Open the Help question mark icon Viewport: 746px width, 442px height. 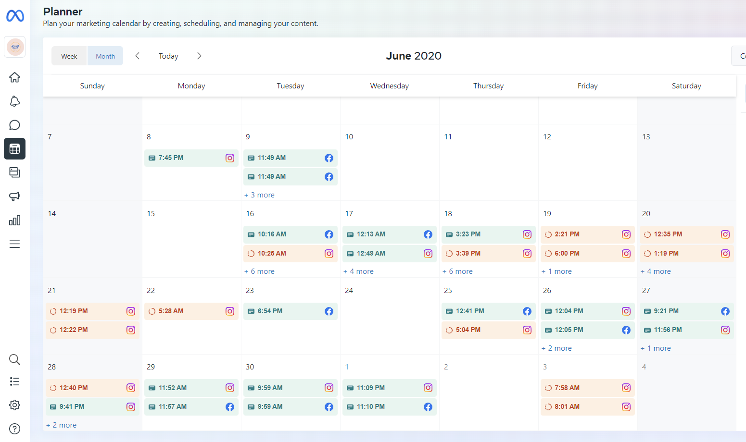[15, 429]
